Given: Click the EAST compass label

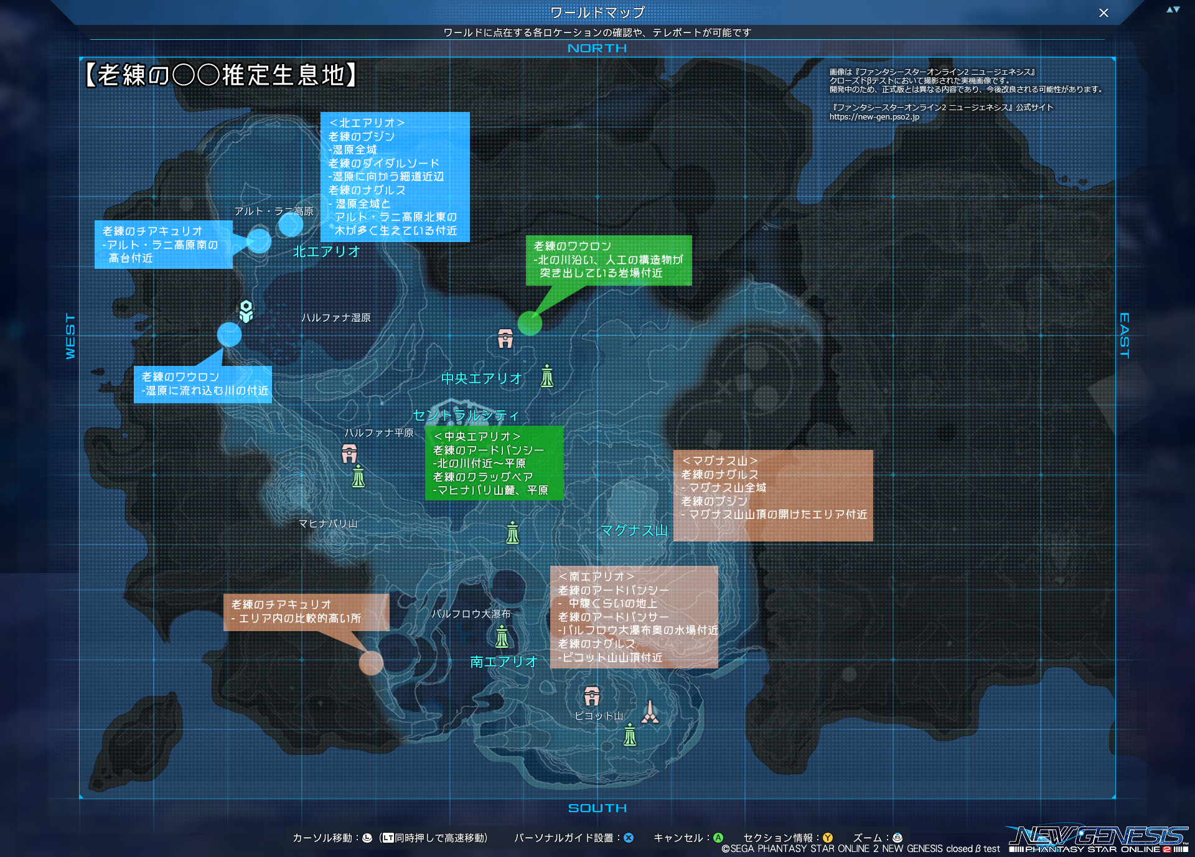Looking at the screenshot, I should [1125, 335].
